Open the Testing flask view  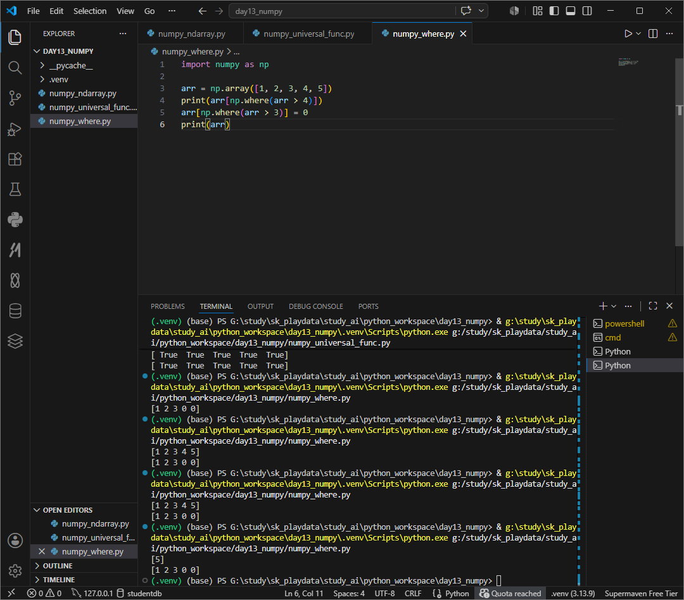pos(15,189)
